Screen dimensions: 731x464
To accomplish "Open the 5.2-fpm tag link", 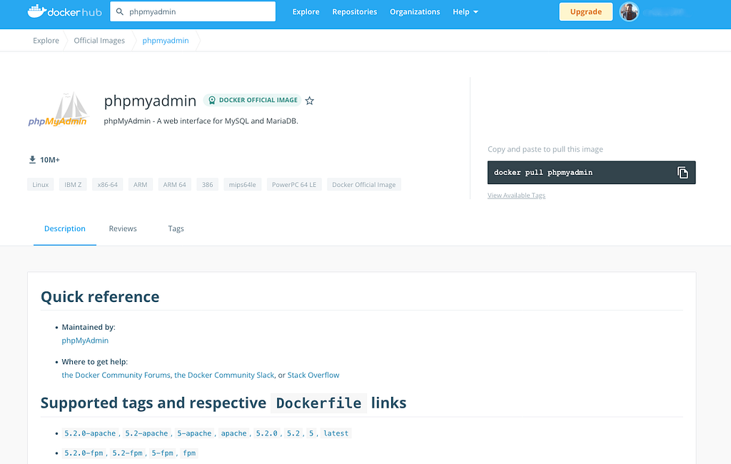I will pyautogui.click(x=127, y=453).
